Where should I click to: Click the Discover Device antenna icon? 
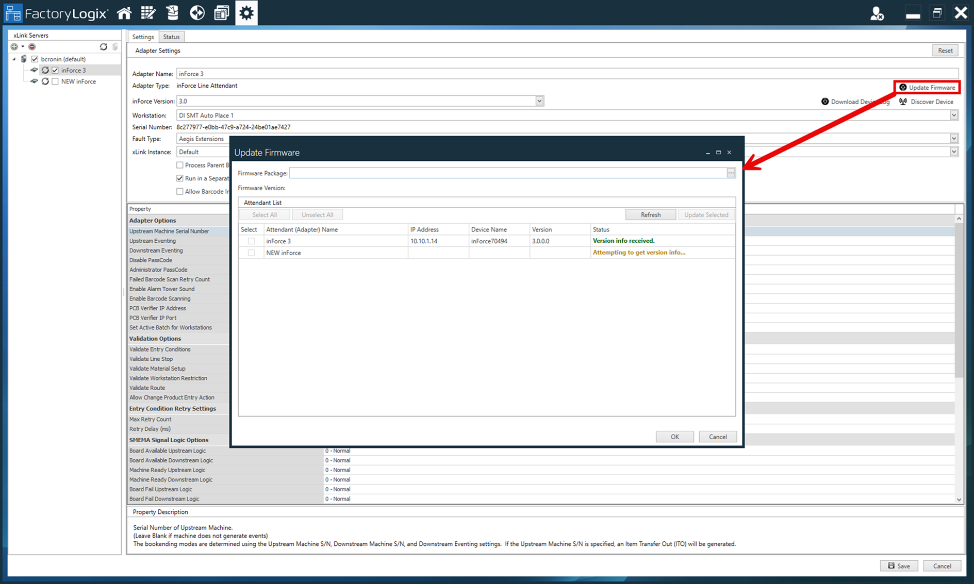point(903,102)
